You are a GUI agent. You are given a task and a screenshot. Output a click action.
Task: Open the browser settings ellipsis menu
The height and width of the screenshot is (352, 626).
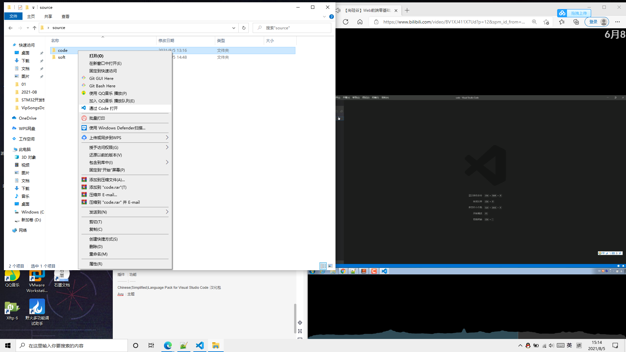[618, 22]
